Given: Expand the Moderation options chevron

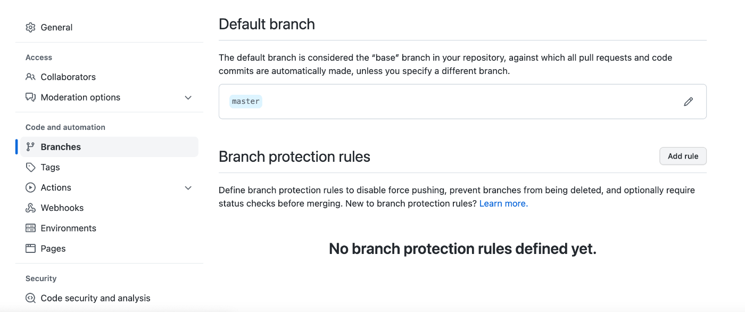Looking at the screenshot, I should pos(188,97).
